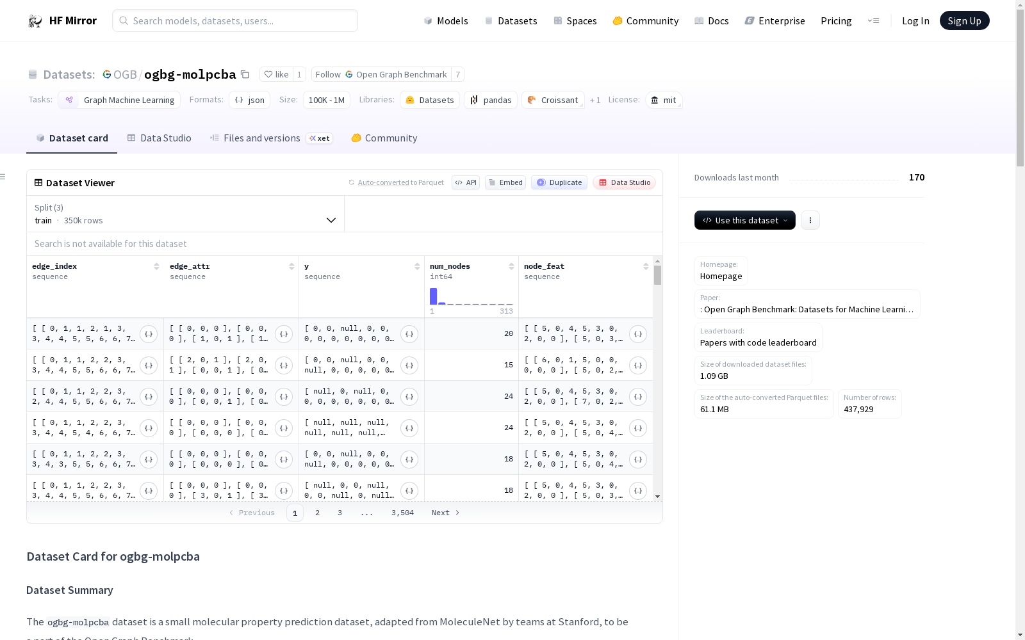The height and width of the screenshot is (640, 1025).
Task: Toggle the left sidebar table of contents icon
Action: click(3, 177)
